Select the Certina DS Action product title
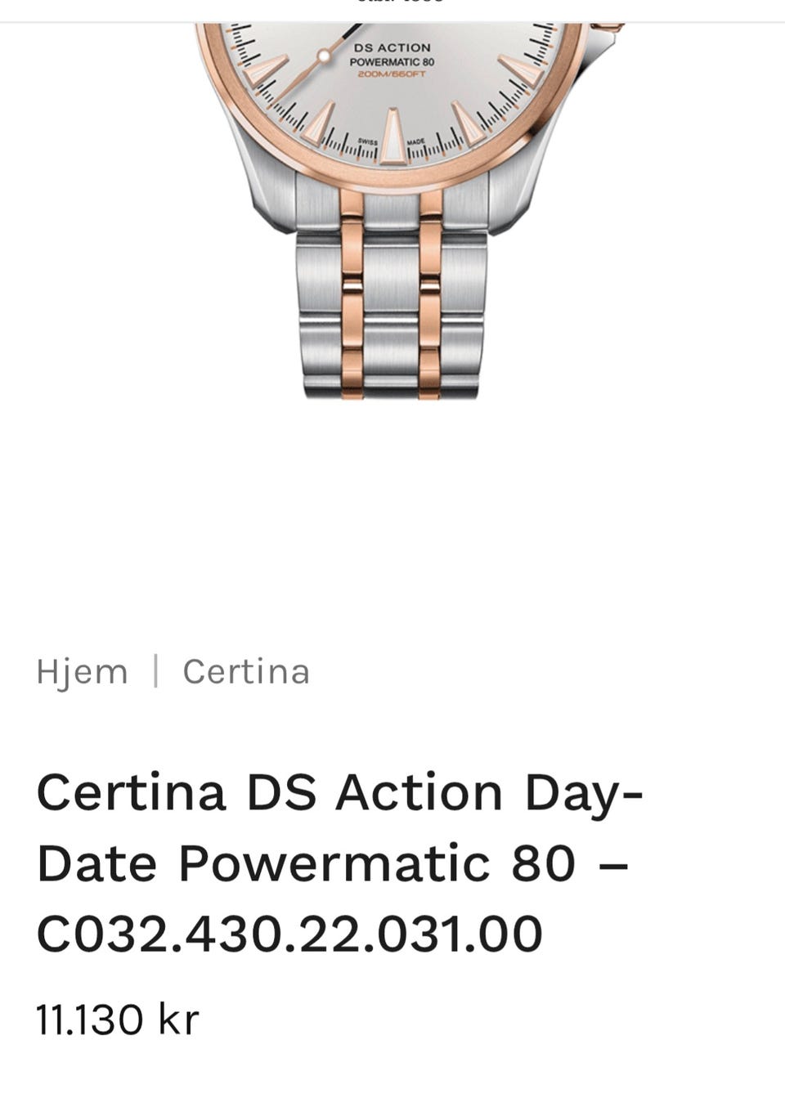 340,863
